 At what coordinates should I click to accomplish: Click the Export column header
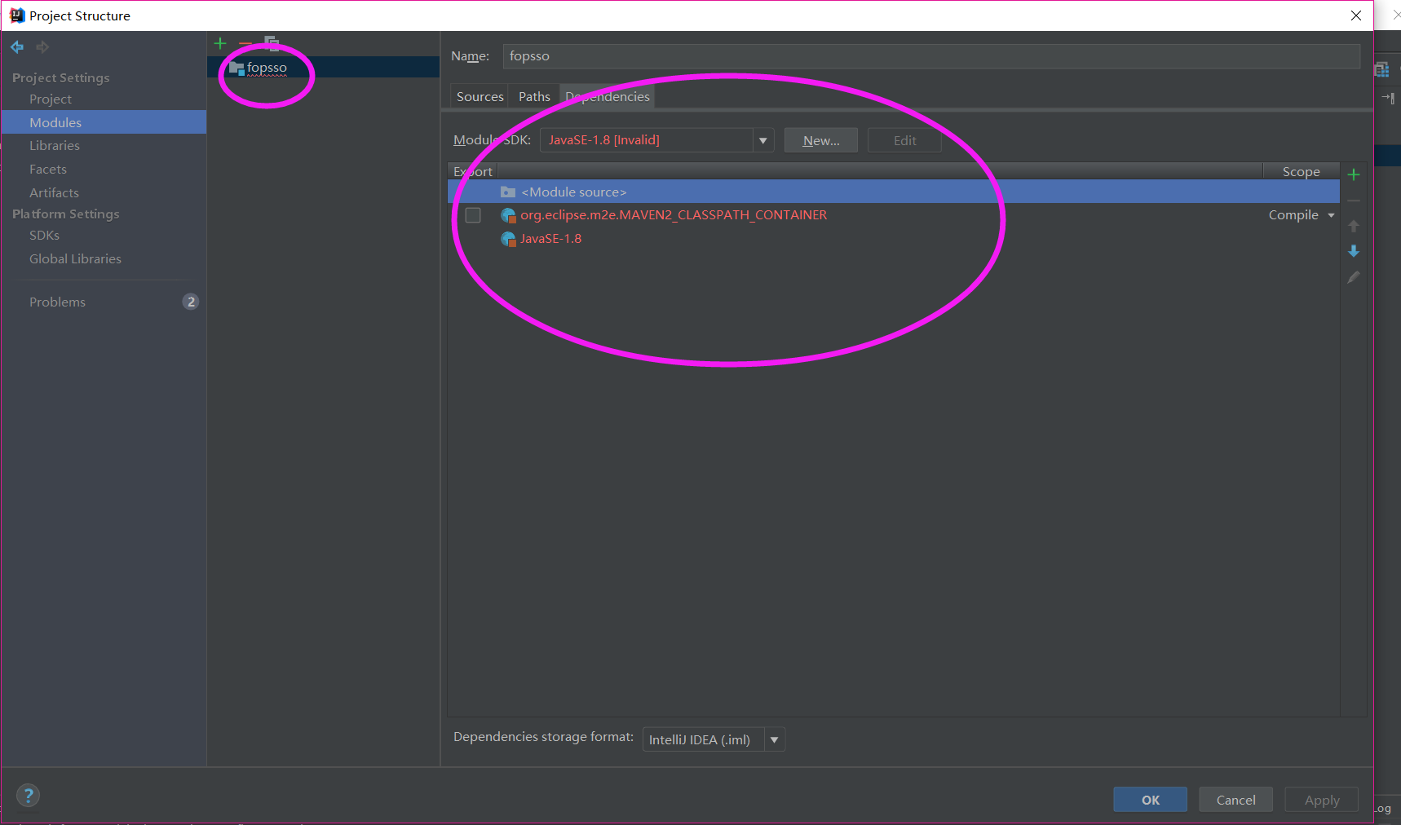(473, 171)
